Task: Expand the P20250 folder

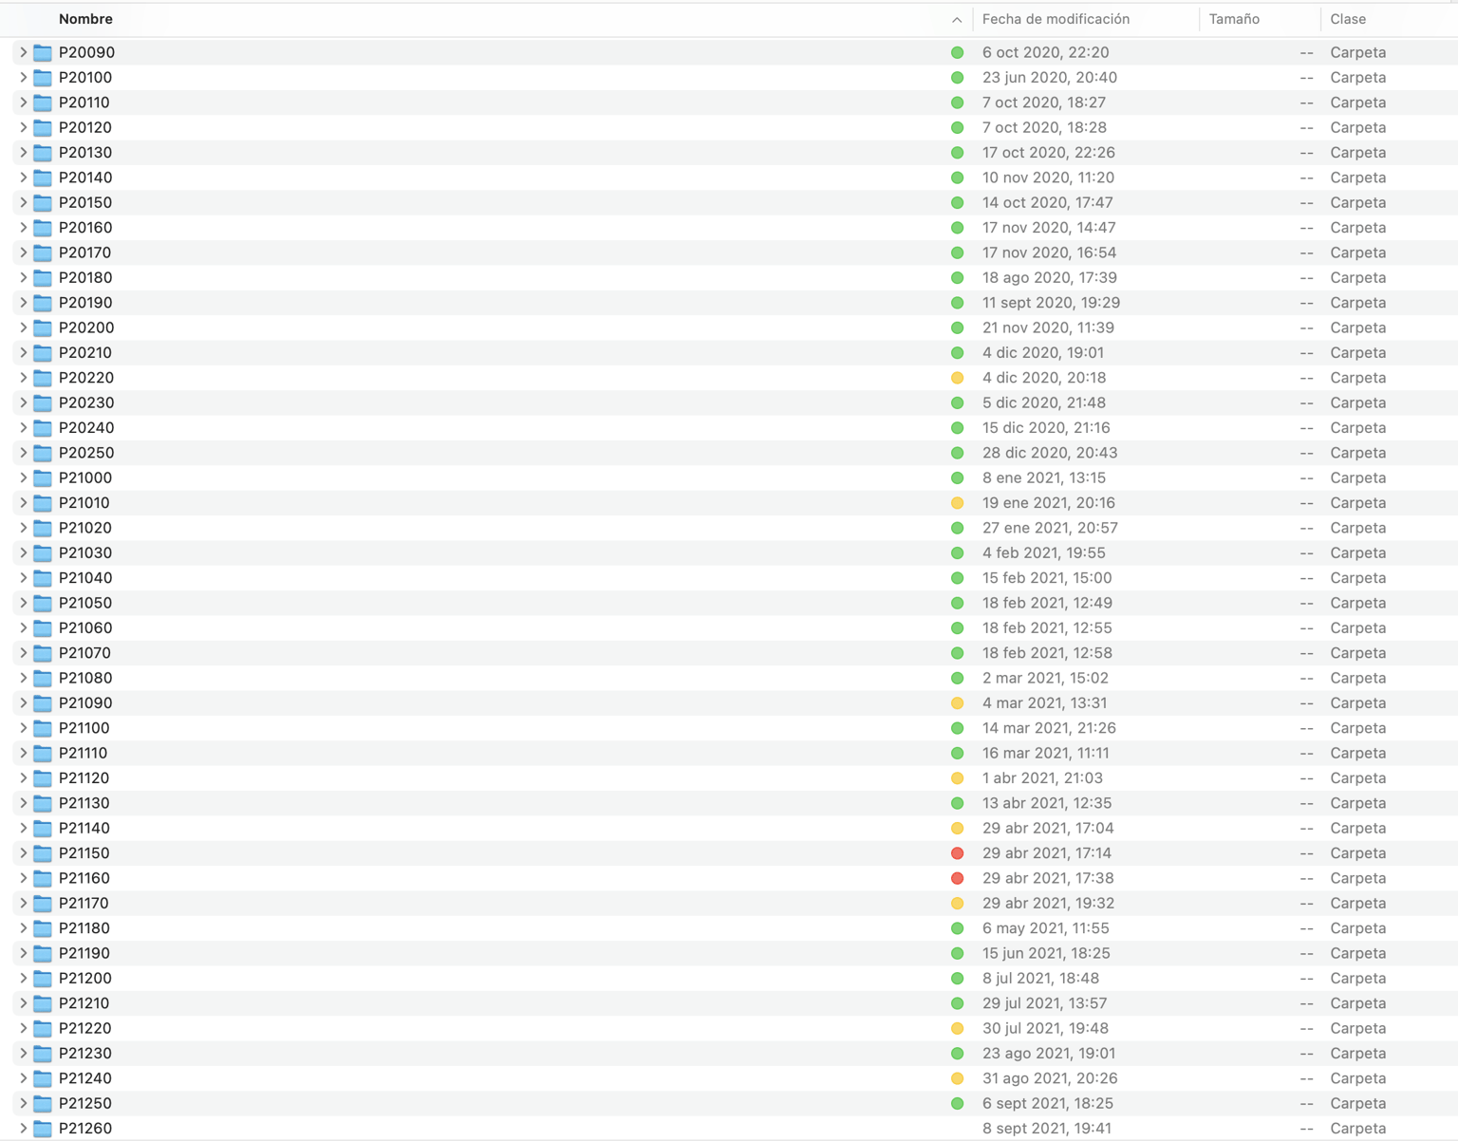Action: click(23, 453)
